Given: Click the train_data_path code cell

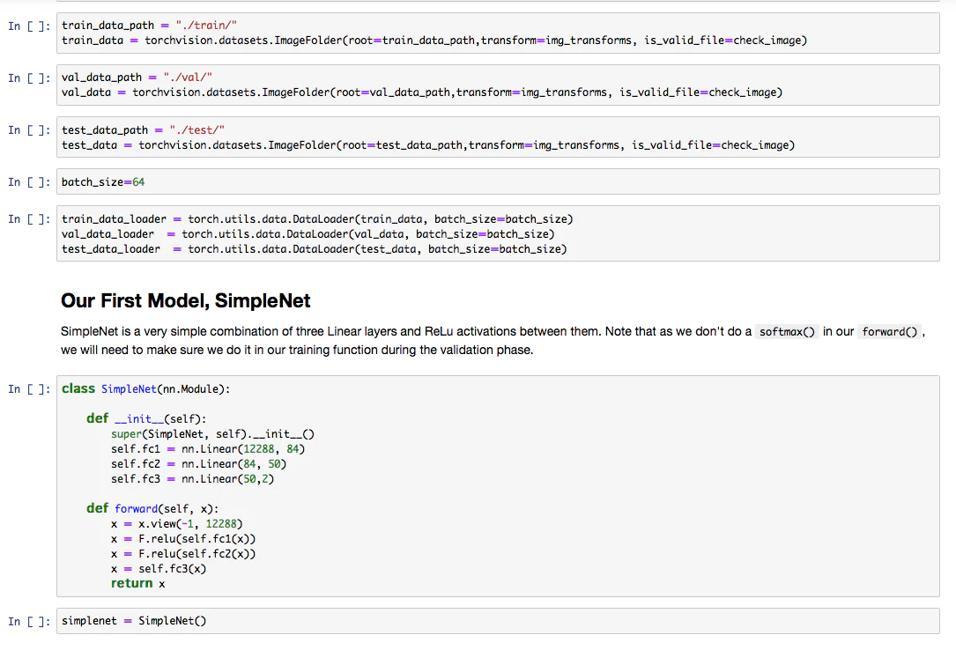Looking at the screenshot, I should point(498,33).
